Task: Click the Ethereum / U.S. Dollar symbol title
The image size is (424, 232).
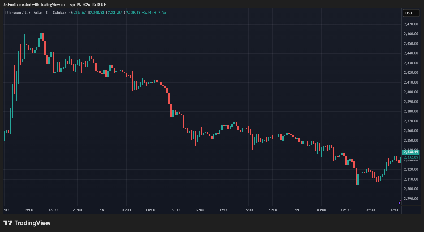Action: [24, 12]
